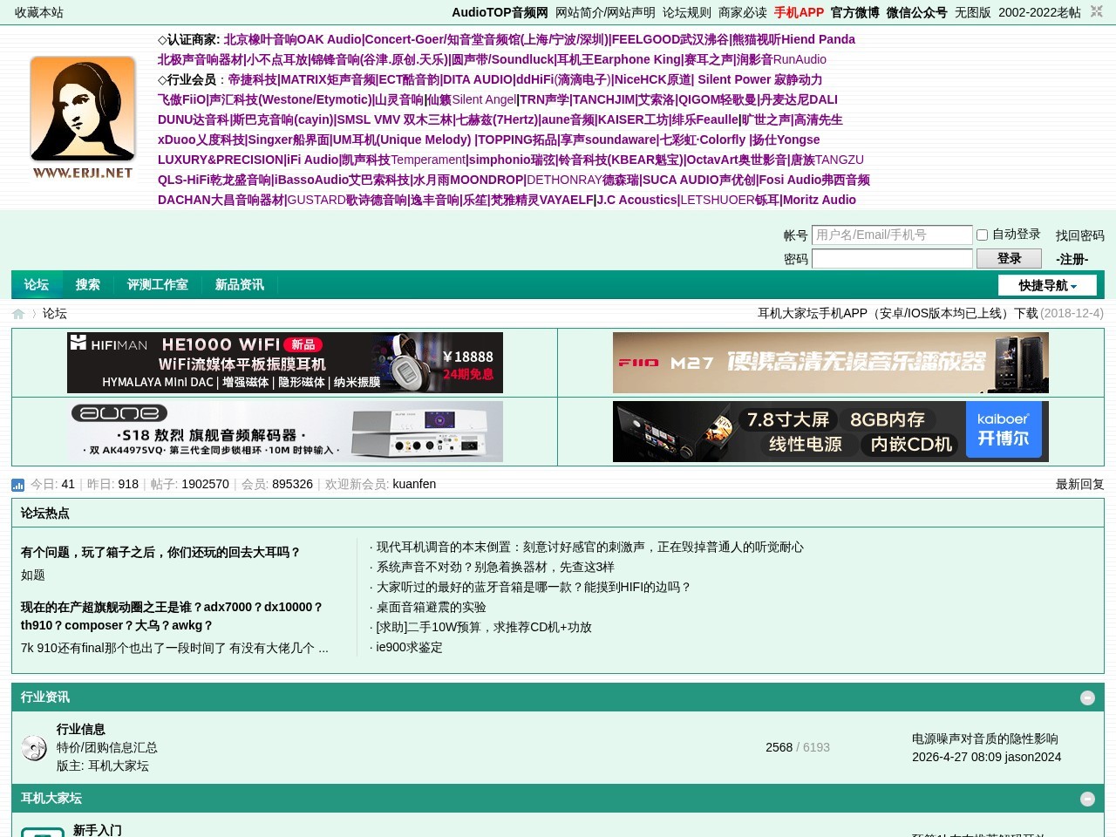Open merchant link 熊猫视听Hiend Panda
This screenshot has width=1116, height=837.
pyautogui.click(x=793, y=39)
